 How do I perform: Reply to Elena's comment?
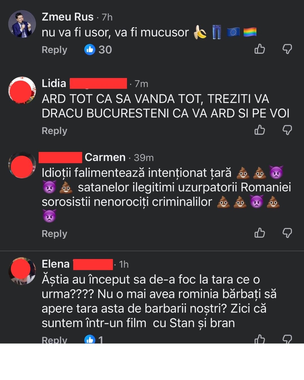tap(54, 339)
